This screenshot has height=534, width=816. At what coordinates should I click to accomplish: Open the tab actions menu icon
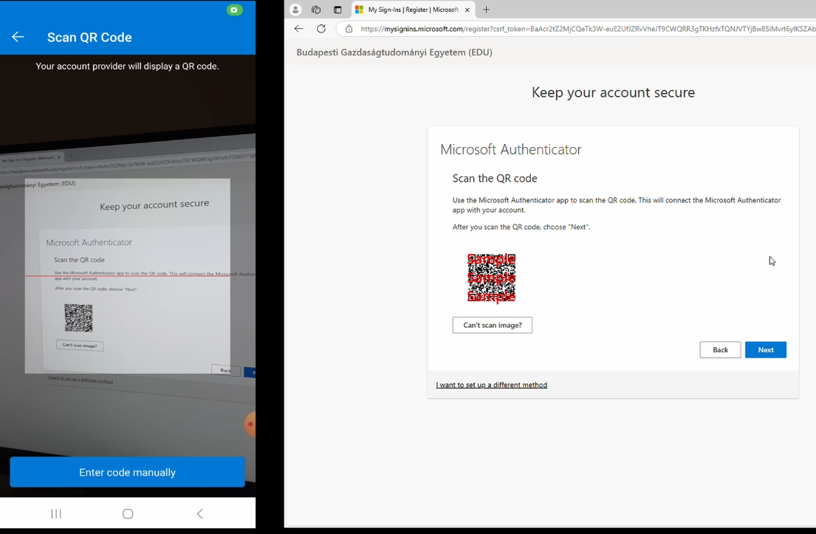point(337,10)
